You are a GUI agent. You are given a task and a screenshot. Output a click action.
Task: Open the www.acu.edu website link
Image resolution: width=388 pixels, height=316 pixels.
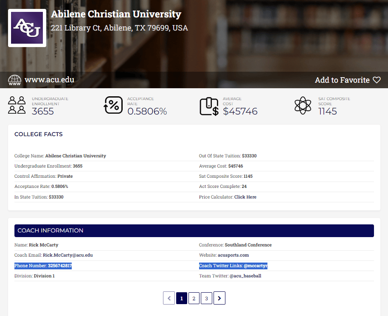pyautogui.click(x=50, y=80)
